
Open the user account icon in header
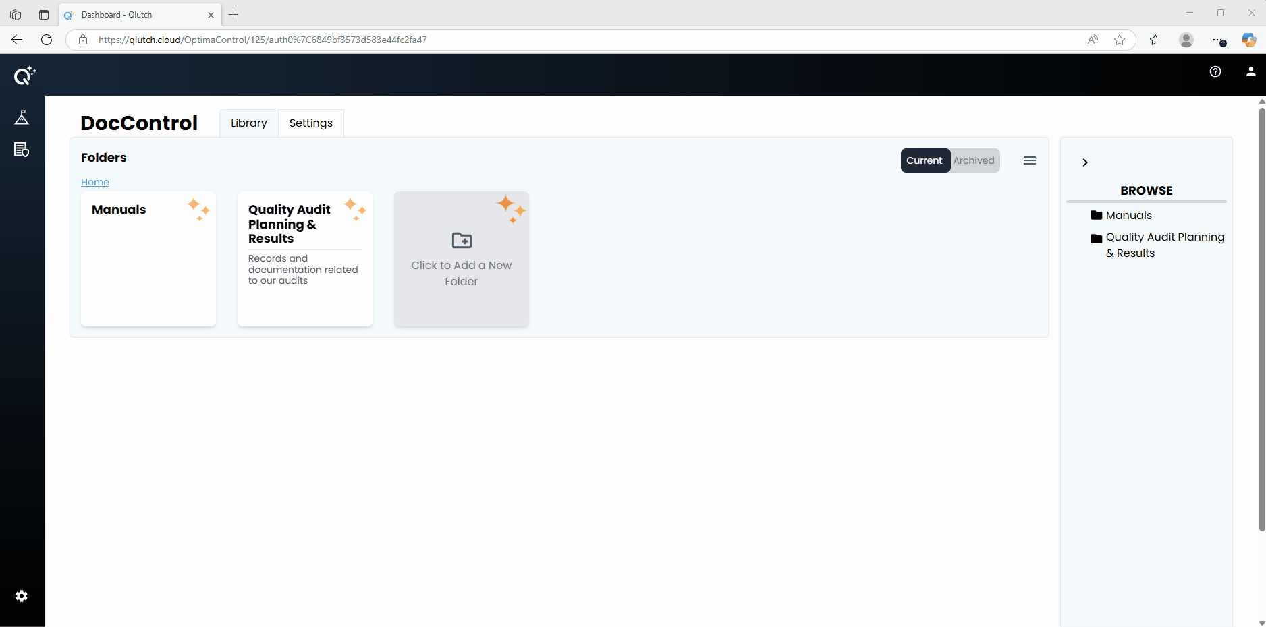click(x=1251, y=71)
